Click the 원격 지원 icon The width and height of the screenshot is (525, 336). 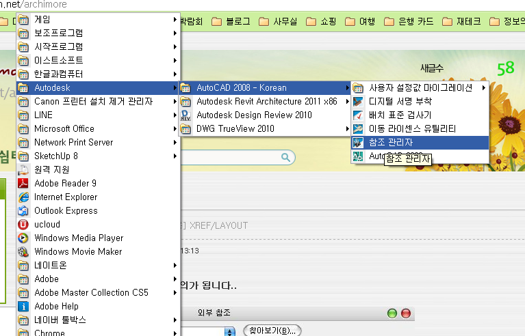[x=23, y=169]
